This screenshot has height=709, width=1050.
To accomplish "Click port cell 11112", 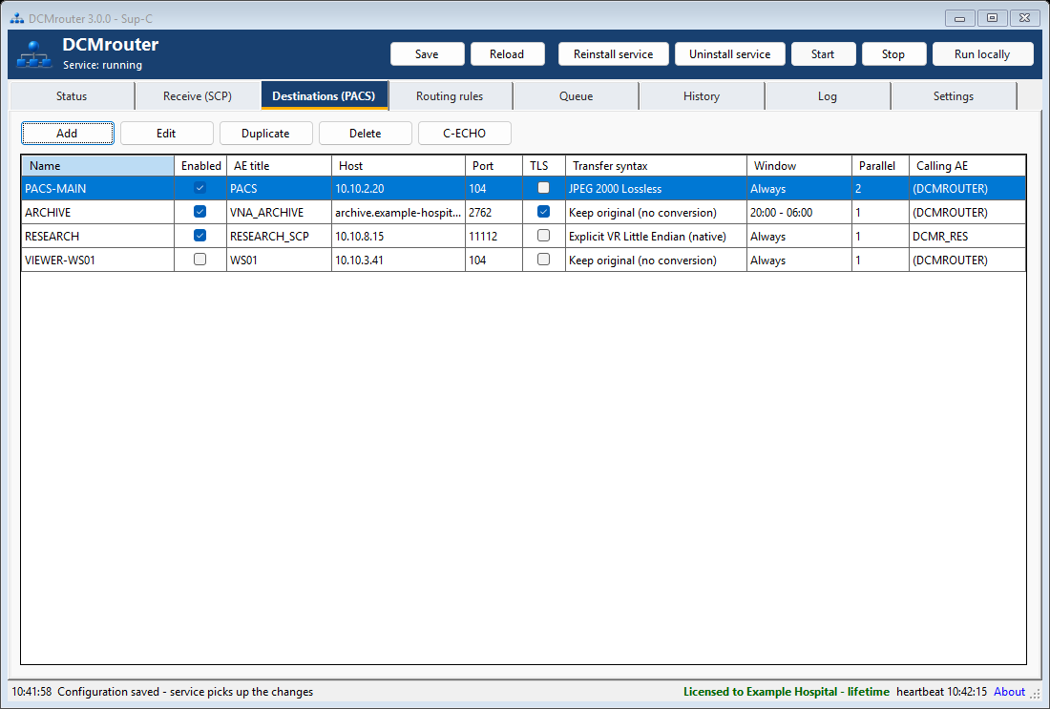I will click(494, 237).
